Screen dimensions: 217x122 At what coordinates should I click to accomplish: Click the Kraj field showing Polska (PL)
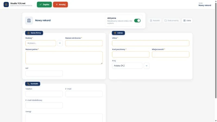[127, 66]
